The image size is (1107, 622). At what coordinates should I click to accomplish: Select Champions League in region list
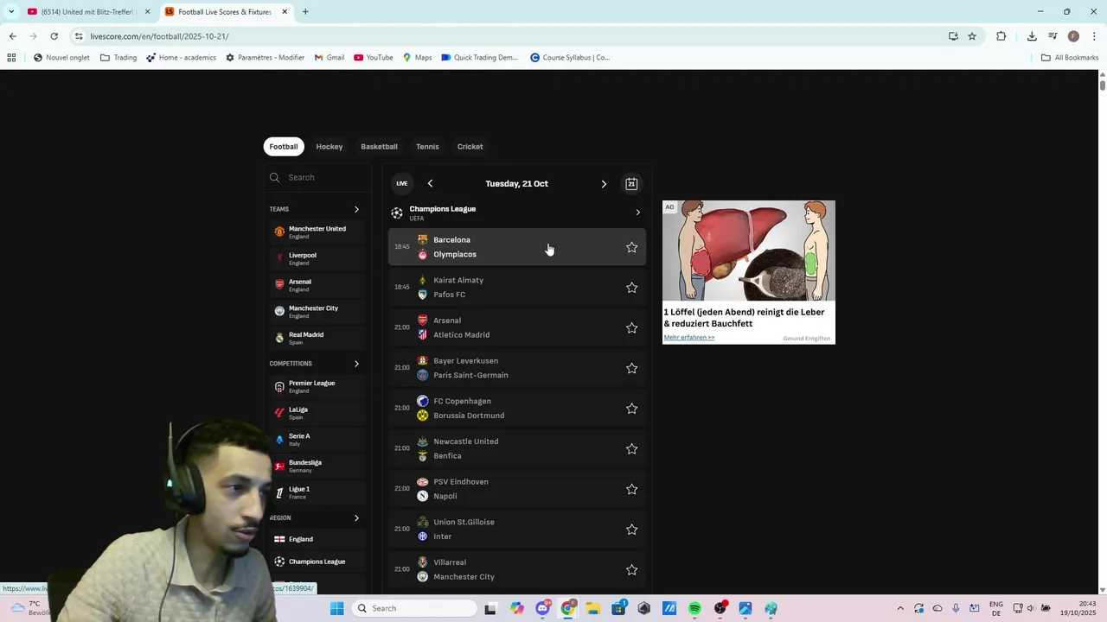317,562
